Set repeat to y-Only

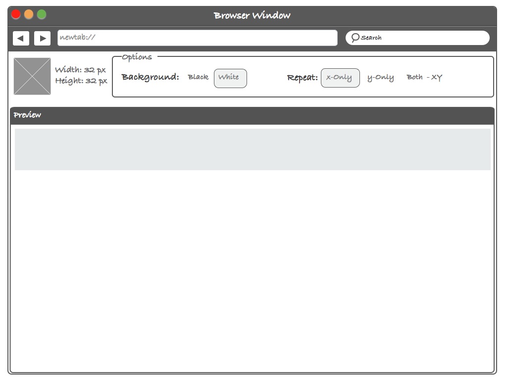381,78
